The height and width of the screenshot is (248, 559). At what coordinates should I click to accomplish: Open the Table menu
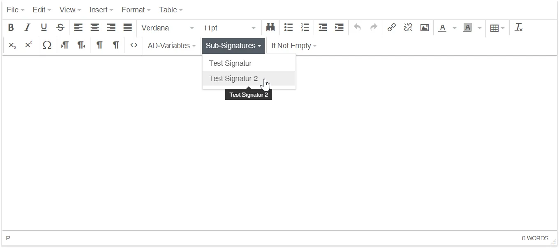tap(171, 10)
